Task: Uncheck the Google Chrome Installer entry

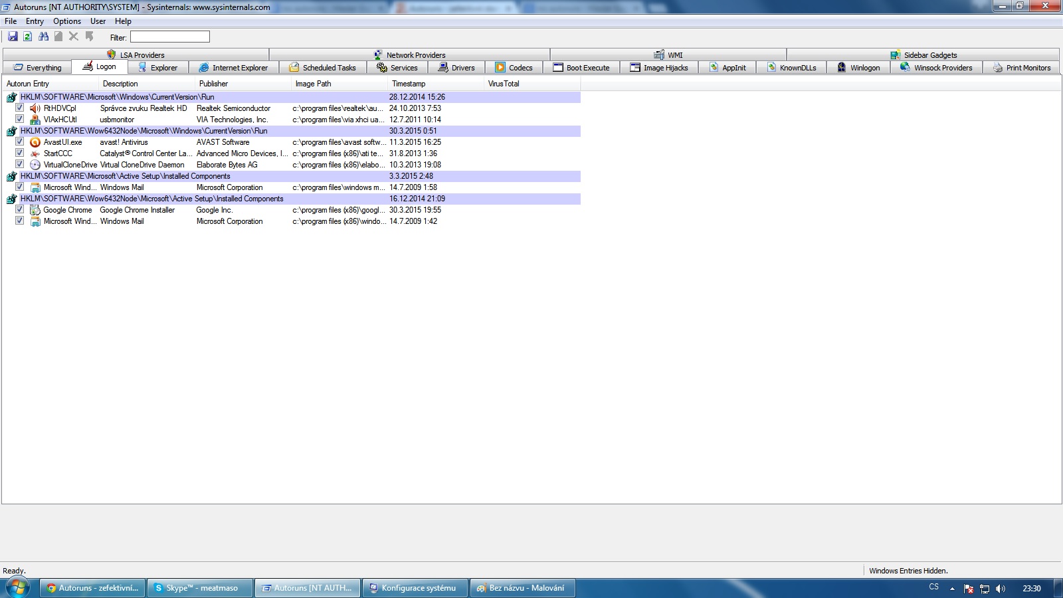Action: [x=20, y=209]
